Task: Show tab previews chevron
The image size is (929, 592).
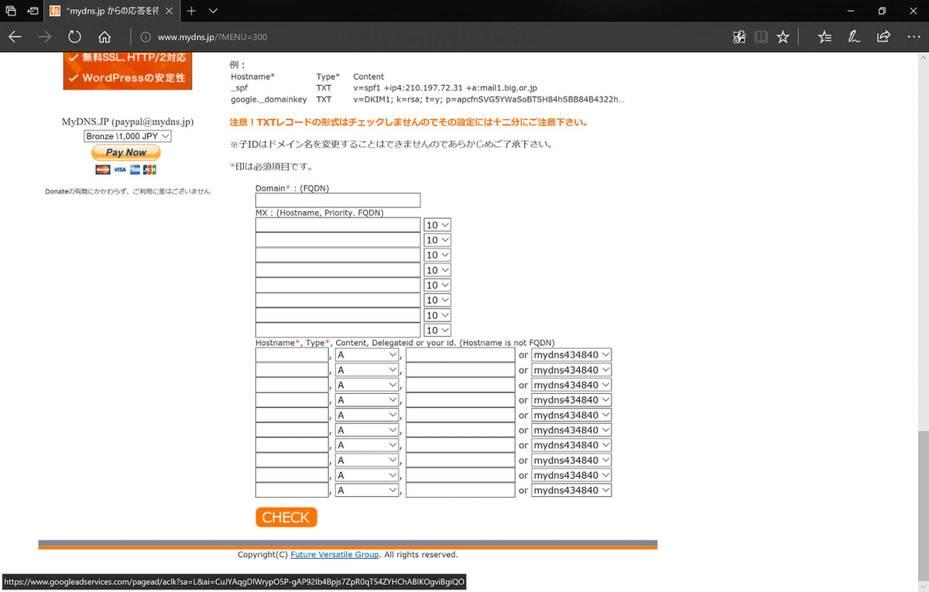Action: click(x=213, y=12)
